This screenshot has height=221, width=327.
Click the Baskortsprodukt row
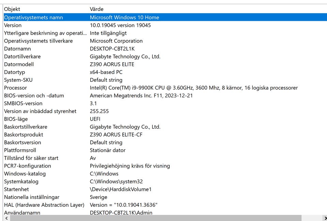click(24, 135)
